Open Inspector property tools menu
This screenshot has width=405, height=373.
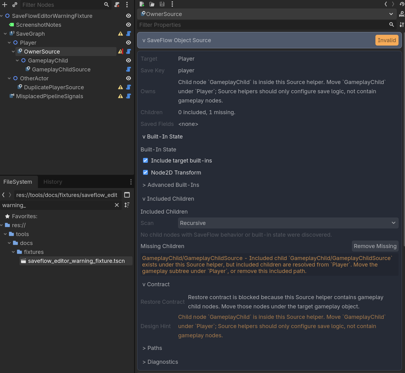[x=402, y=25]
